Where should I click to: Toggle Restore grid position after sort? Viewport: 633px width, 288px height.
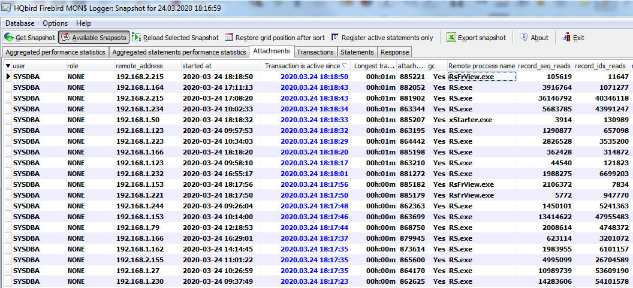[229, 37]
